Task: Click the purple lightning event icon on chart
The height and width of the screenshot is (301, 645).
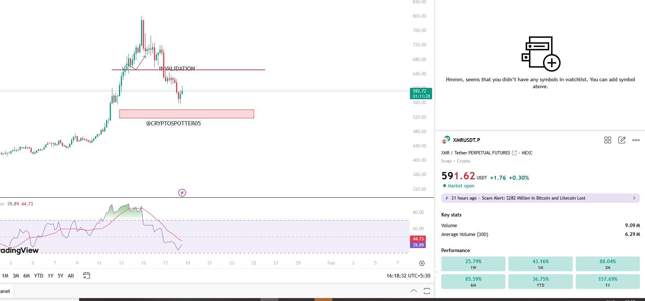Action: tap(182, 193)
